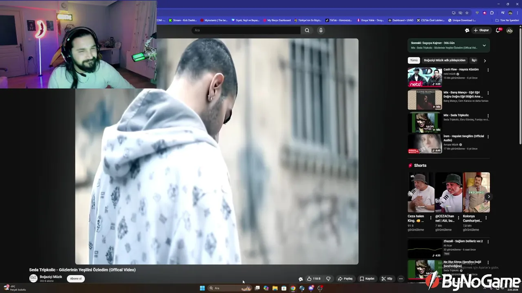Screen dimensions: 522x293
Task: Focus the YouTube Ara search field
Action: point(246,30)
